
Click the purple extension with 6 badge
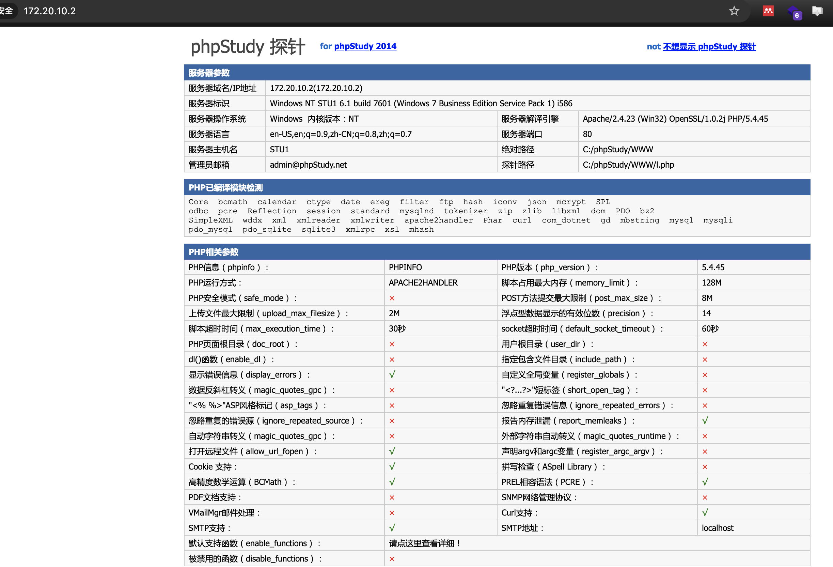click(793, 12)
